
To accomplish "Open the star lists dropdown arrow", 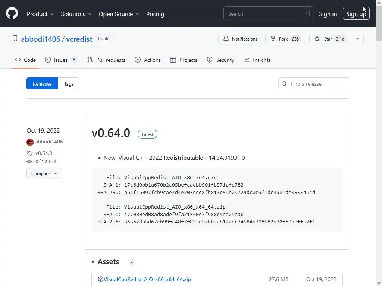I will 357,39.
